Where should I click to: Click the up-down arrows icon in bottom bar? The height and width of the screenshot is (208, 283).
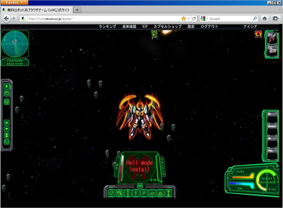pos(168,194)
